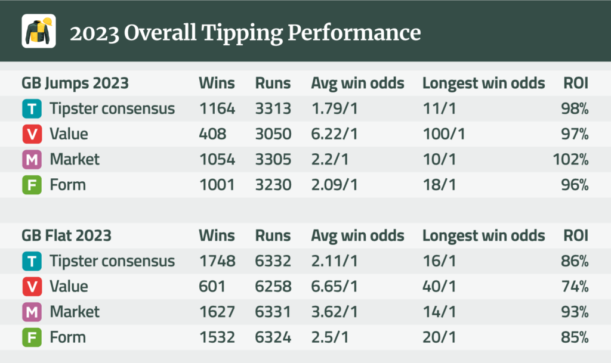Image resolution: width=611 pixels, height=363 pixels.
Task: Click the GB Flat 2023 section heading
Action: (67, 235)
